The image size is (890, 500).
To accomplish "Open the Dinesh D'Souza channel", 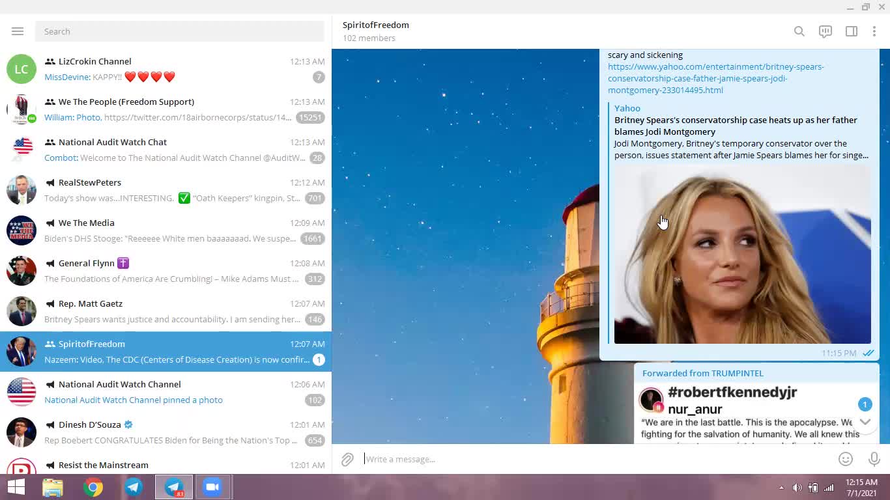I will click(x=165, y=432).
